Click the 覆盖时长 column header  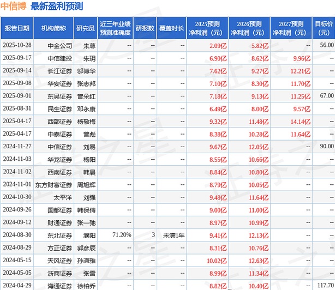pyautogui.click(x=171, y=28)
